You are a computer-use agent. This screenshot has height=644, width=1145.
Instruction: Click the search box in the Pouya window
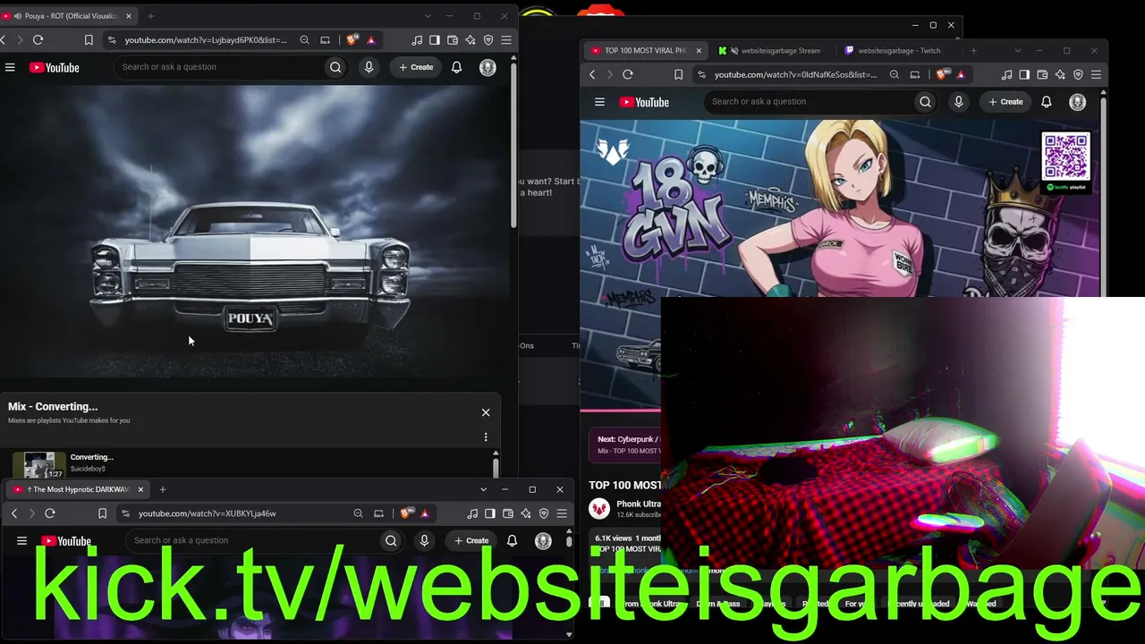219,67
